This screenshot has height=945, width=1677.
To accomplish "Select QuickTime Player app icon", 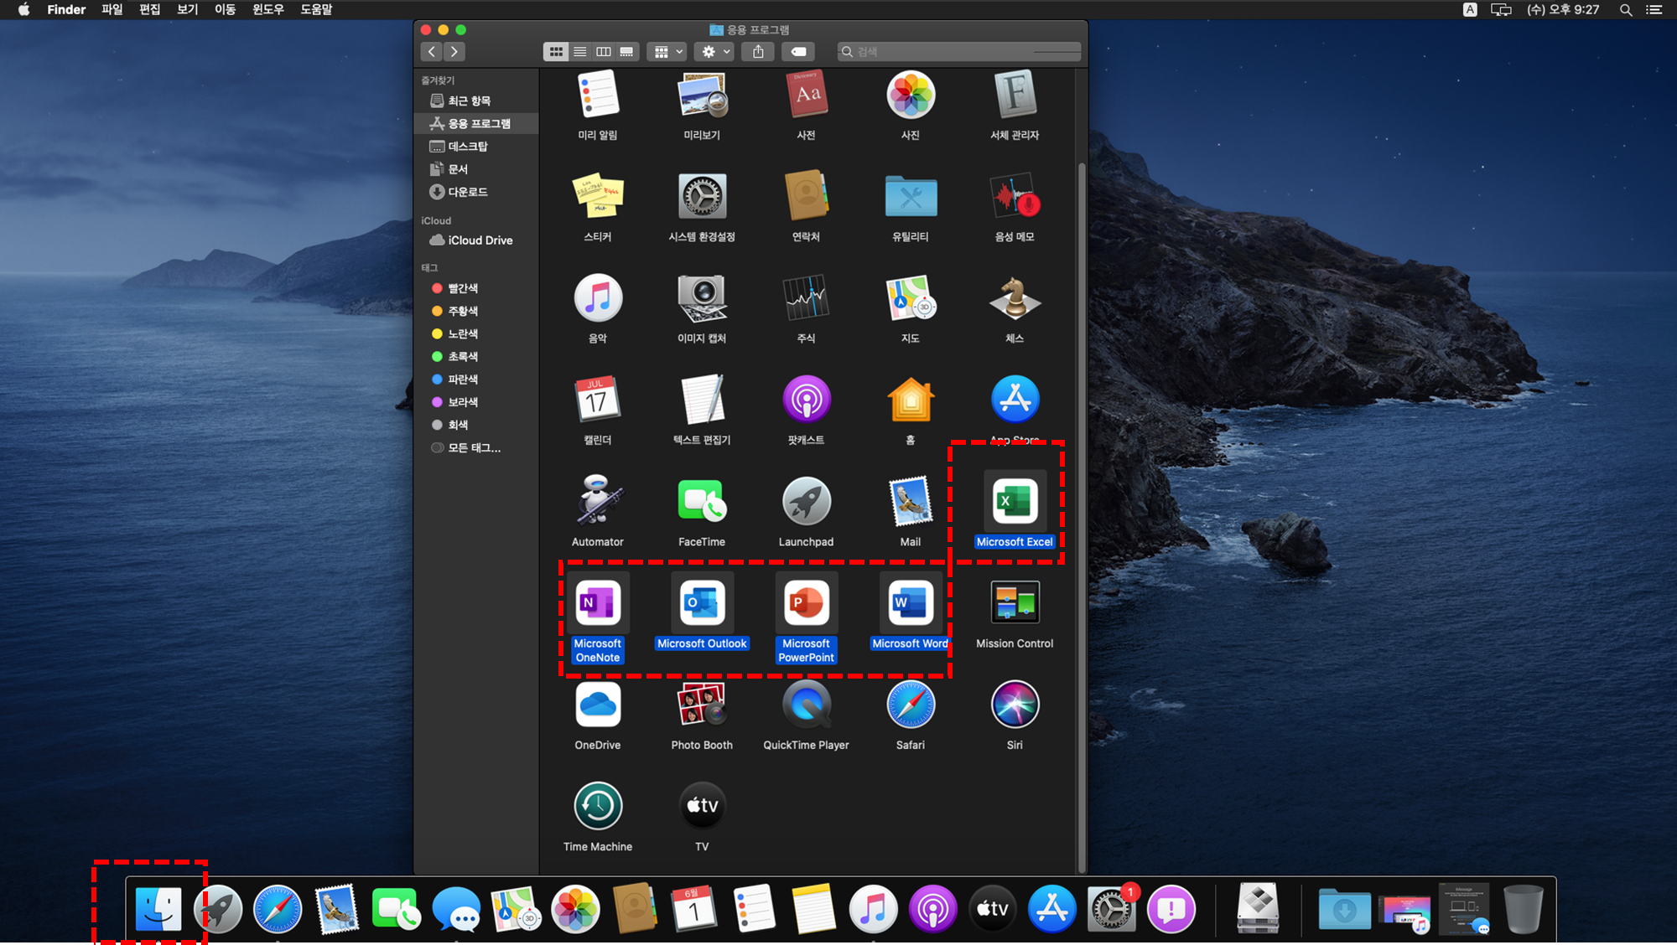I will click(806, 705).
